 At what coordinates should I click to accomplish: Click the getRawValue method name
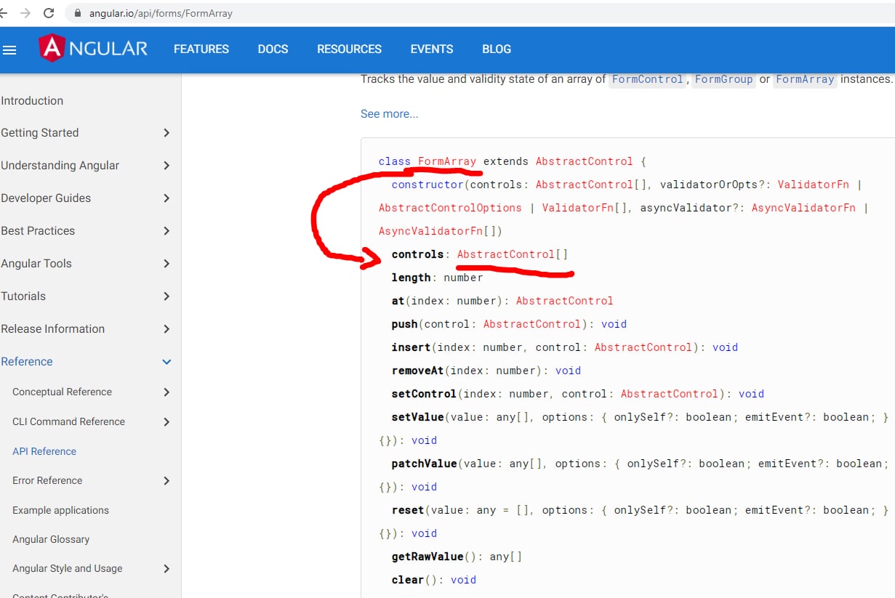pyautogui.click(x=428, y=557)
